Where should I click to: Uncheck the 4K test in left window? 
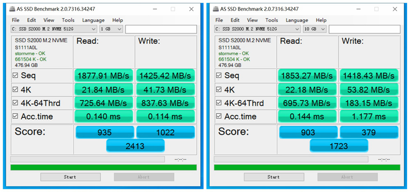click(15, 90)
